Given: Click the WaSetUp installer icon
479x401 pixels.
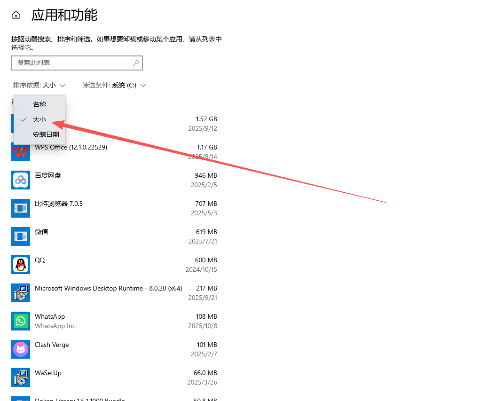Looking at the screenshot, I should 21,377.
